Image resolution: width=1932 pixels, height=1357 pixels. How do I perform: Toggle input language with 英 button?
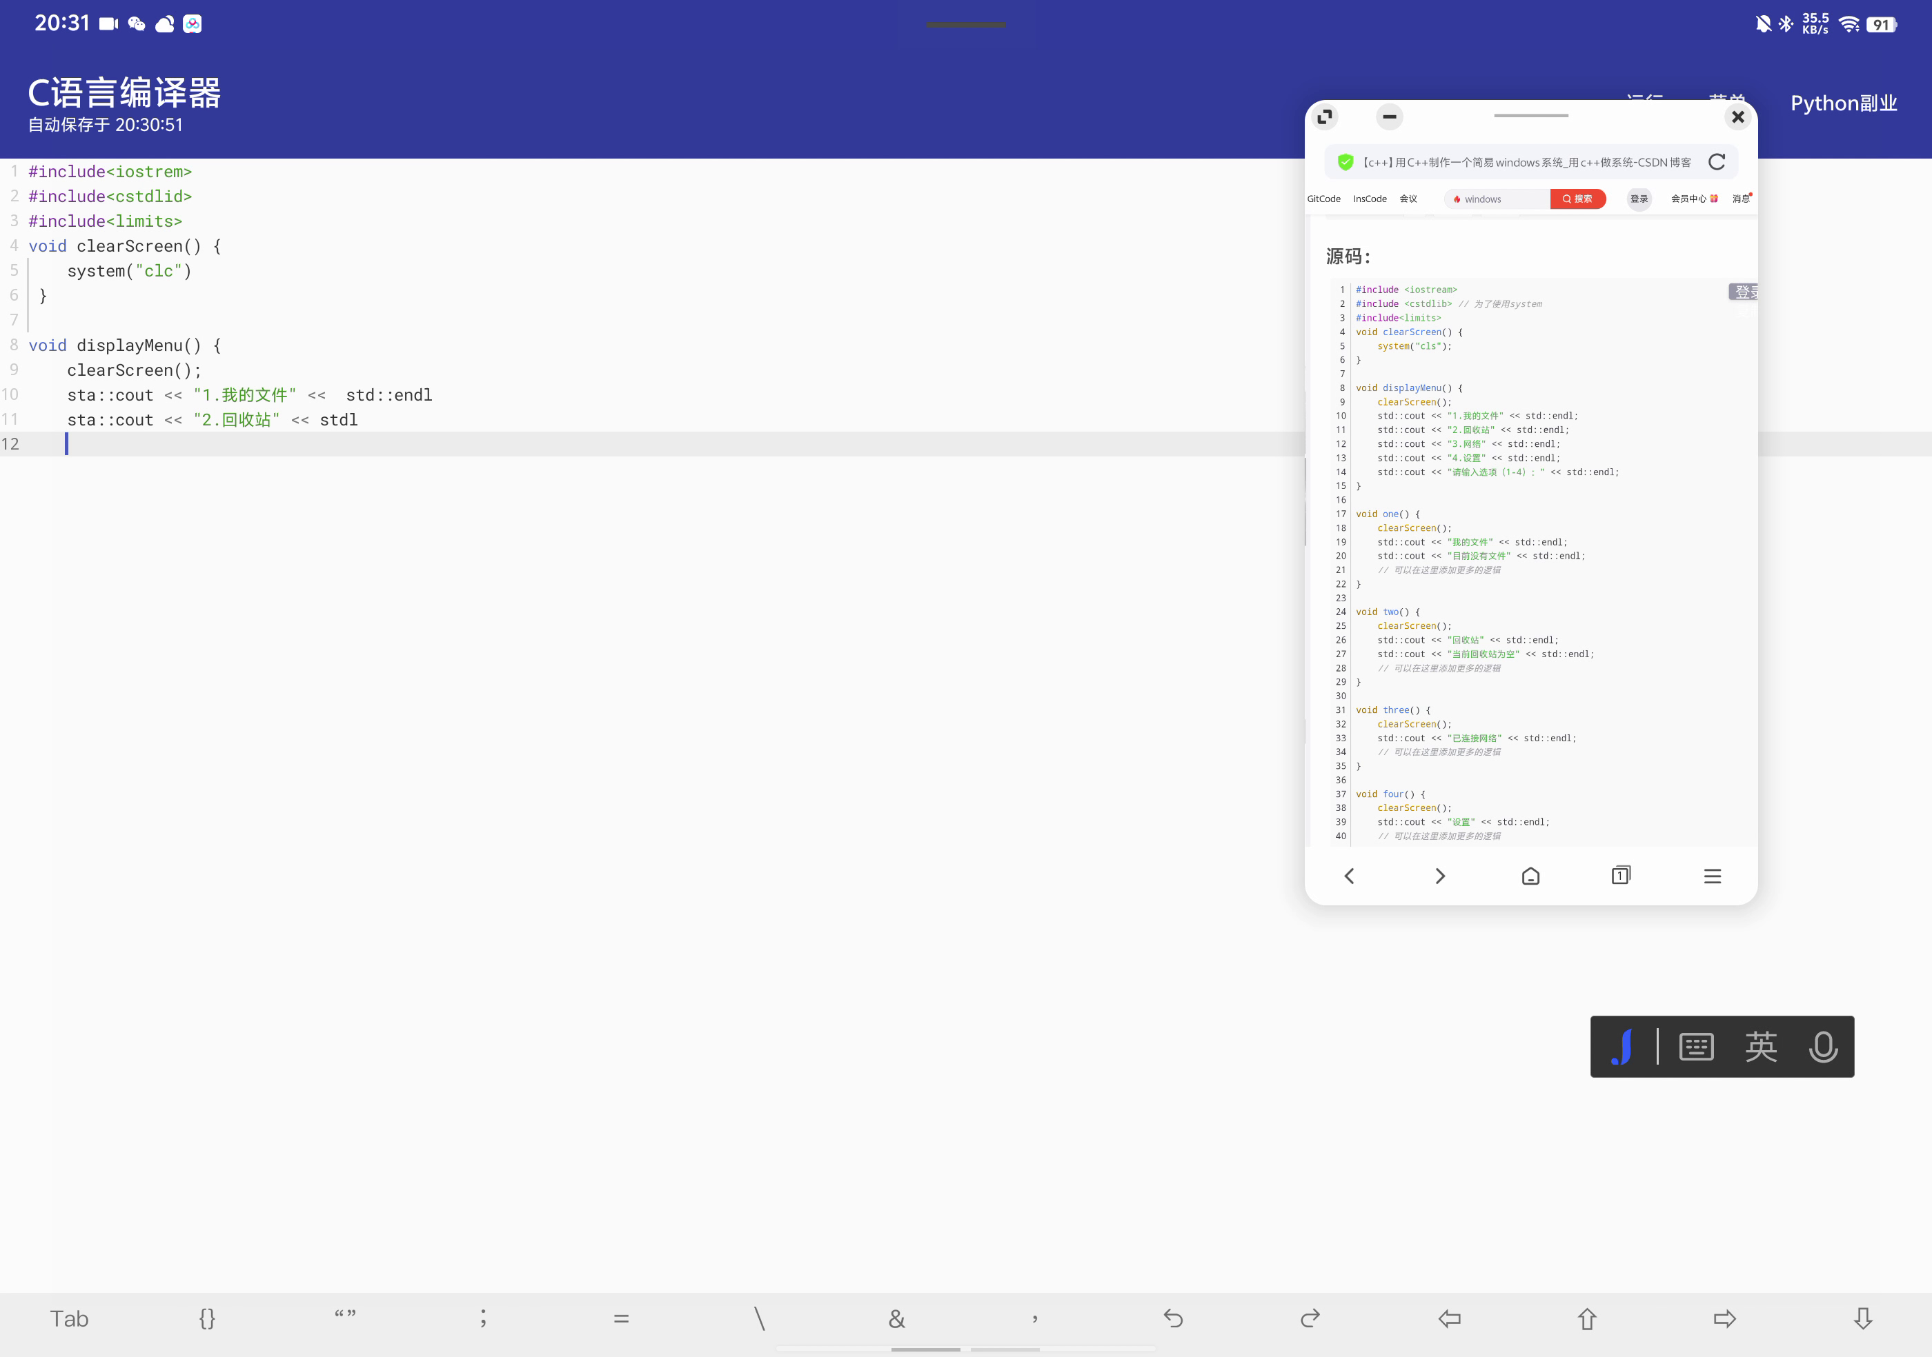tap(1760, 1047)
